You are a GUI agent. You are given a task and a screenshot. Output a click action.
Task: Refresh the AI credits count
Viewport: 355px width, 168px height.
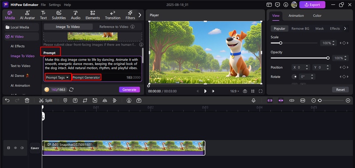pos(71,89)
